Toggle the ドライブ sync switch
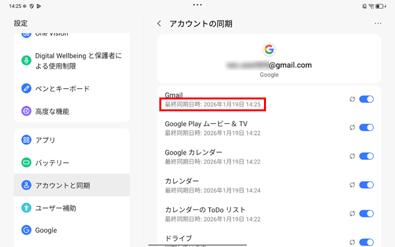395x247 pixels. (x=366, y=242)
